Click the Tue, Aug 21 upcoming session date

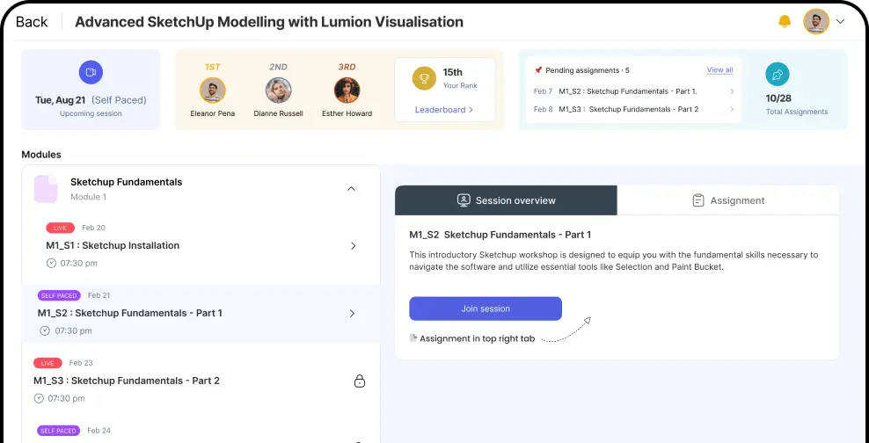point(61,100)
